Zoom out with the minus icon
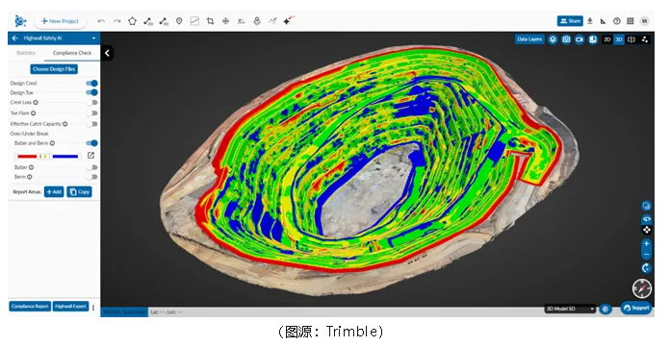The width and height of the screenshot is (670, 347). tap(646, 255)
